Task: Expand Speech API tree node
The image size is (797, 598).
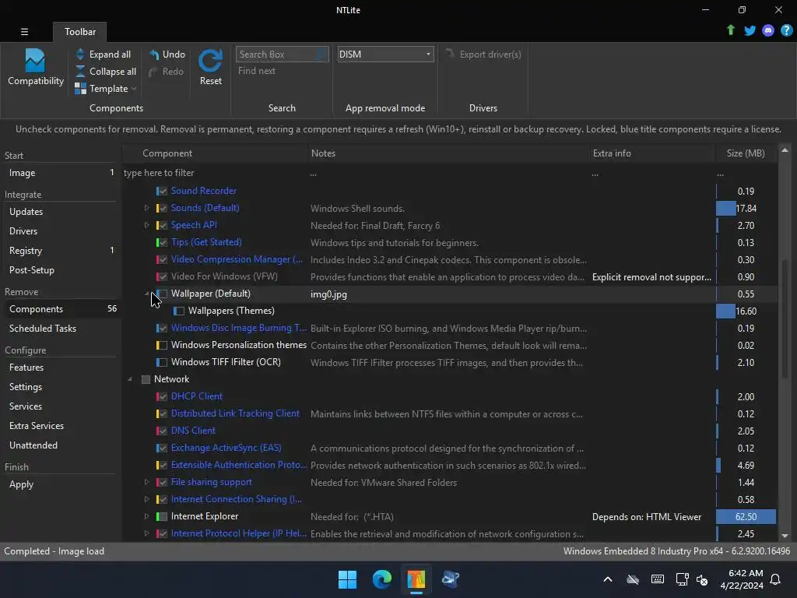Action: (x=146, y=225)
